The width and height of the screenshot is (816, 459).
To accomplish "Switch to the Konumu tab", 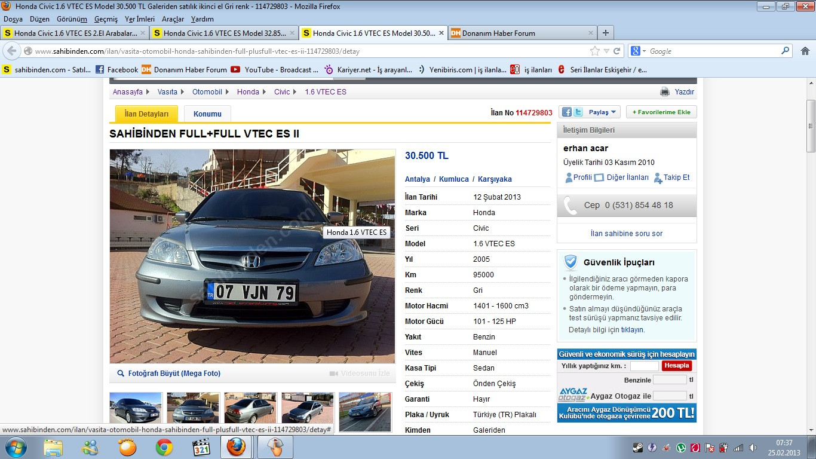I will click(207, 114).
